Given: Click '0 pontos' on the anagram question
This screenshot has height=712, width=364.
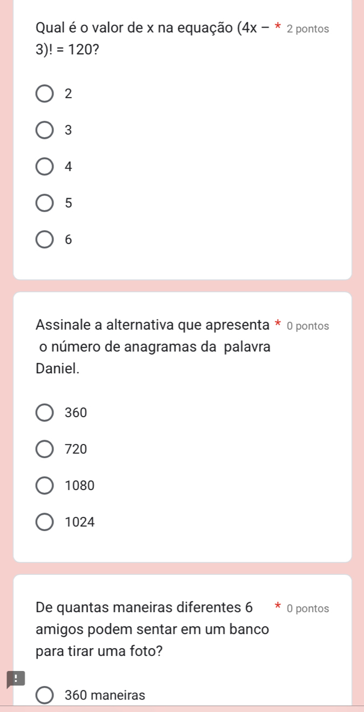Looking at the screenshot, I should pos(308,326).
